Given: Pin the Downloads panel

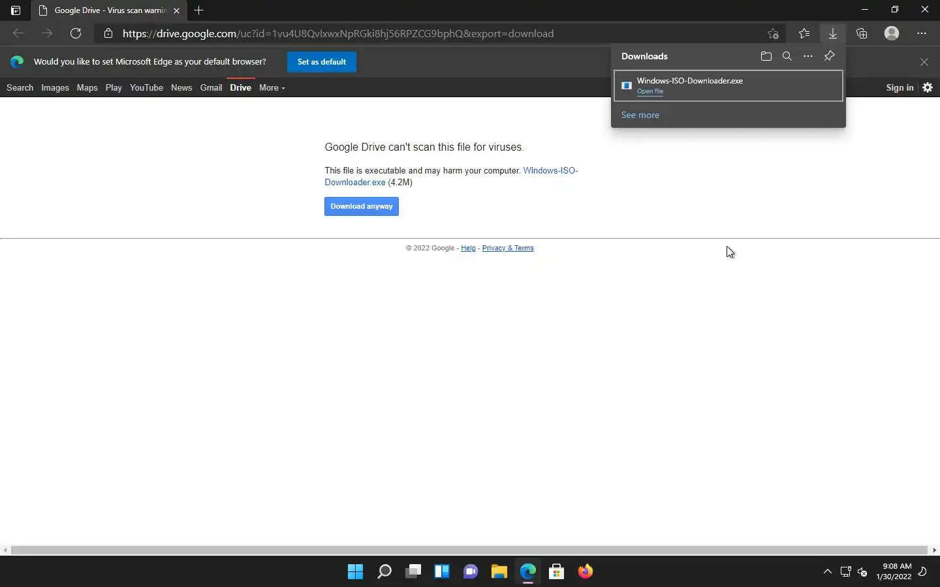Looking at the screenshot, I should [x=829, y=56].
